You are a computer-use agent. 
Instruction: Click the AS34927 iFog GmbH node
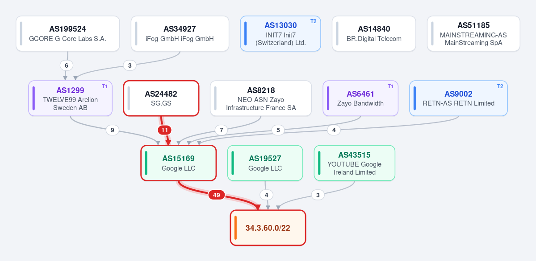coord(180,33)
